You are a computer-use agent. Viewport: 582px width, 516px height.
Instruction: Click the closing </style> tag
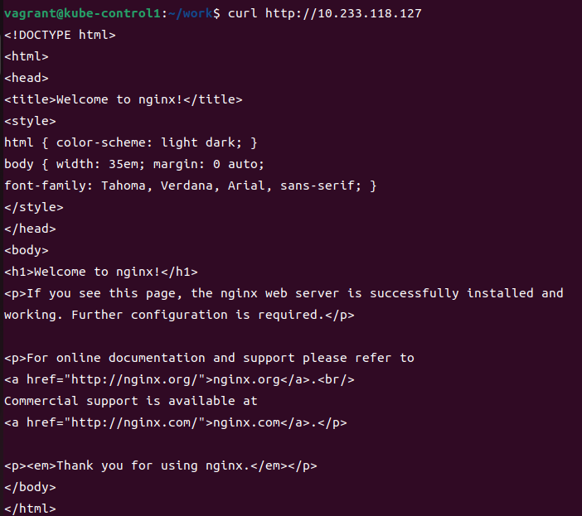tap(34, 207)
